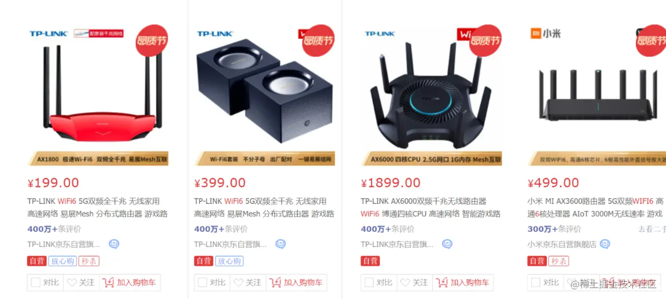The height and width of the screenshot is (299, 666).
Task: Follow the ¥399.00 mesh router set
Action: coord(247,282)
